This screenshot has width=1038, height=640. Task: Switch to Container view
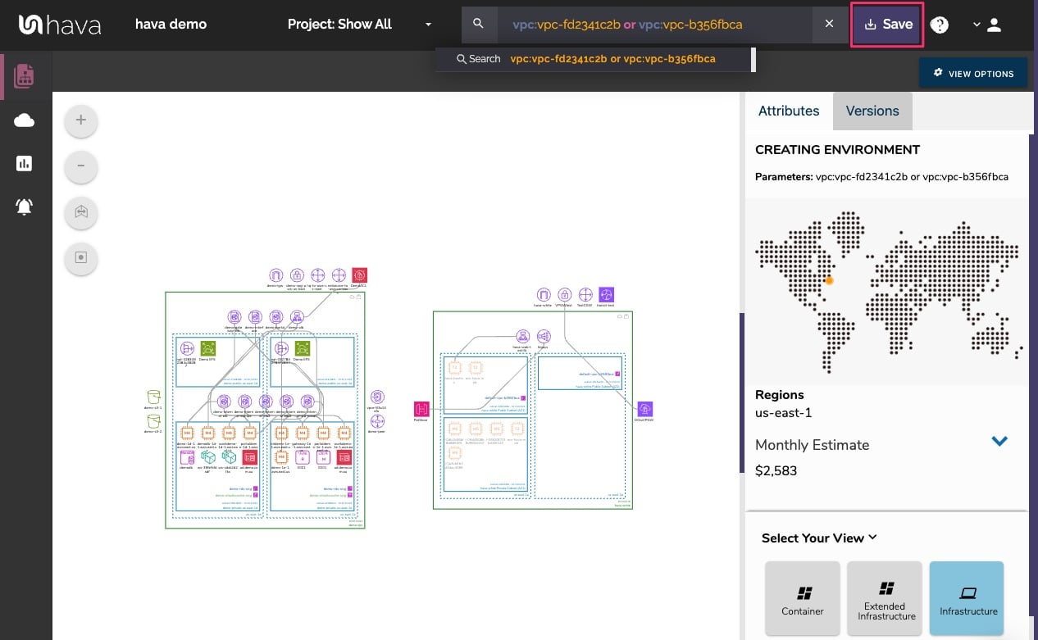pyautogui.click(x=802, y=597)
